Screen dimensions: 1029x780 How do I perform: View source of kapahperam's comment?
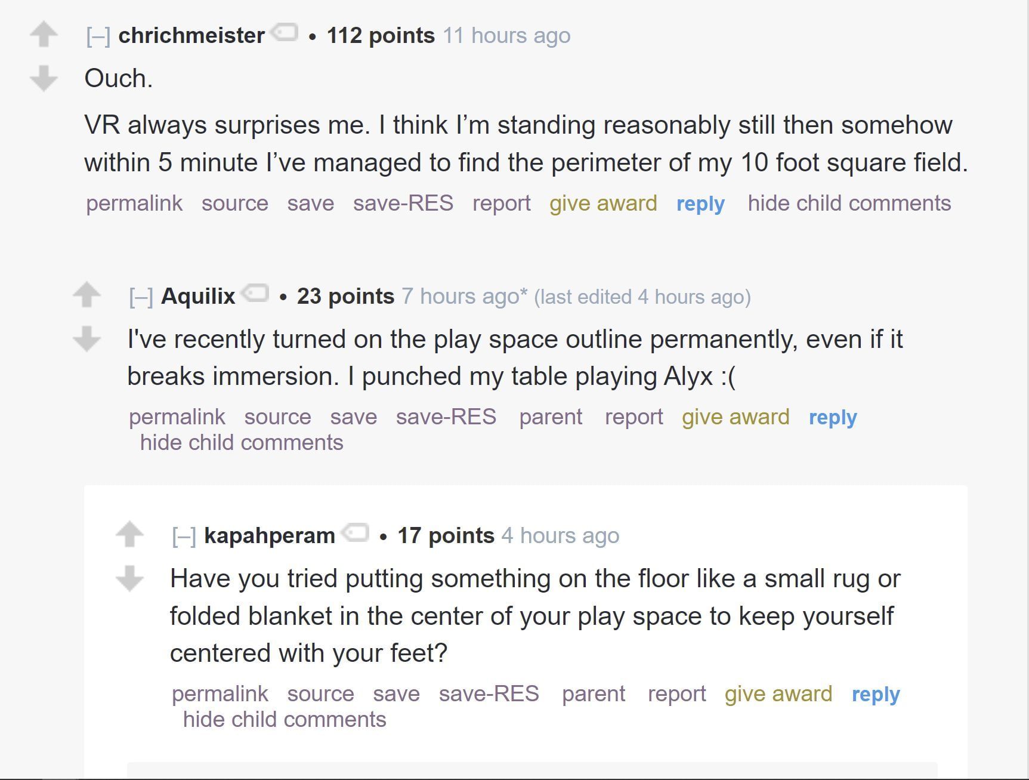320,694
